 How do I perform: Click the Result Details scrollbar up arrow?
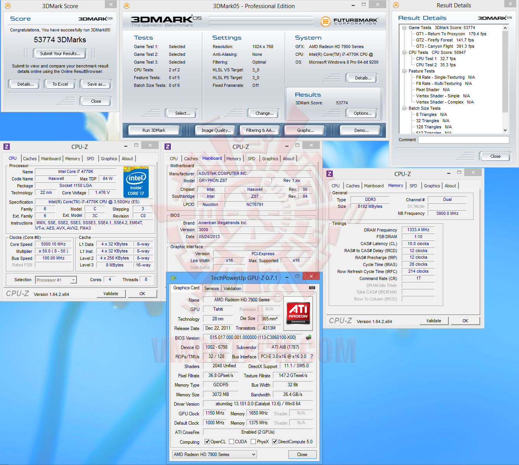coord(505,28)
